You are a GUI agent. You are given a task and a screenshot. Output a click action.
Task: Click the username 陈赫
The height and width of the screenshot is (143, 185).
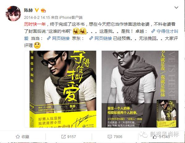point(28,10)
